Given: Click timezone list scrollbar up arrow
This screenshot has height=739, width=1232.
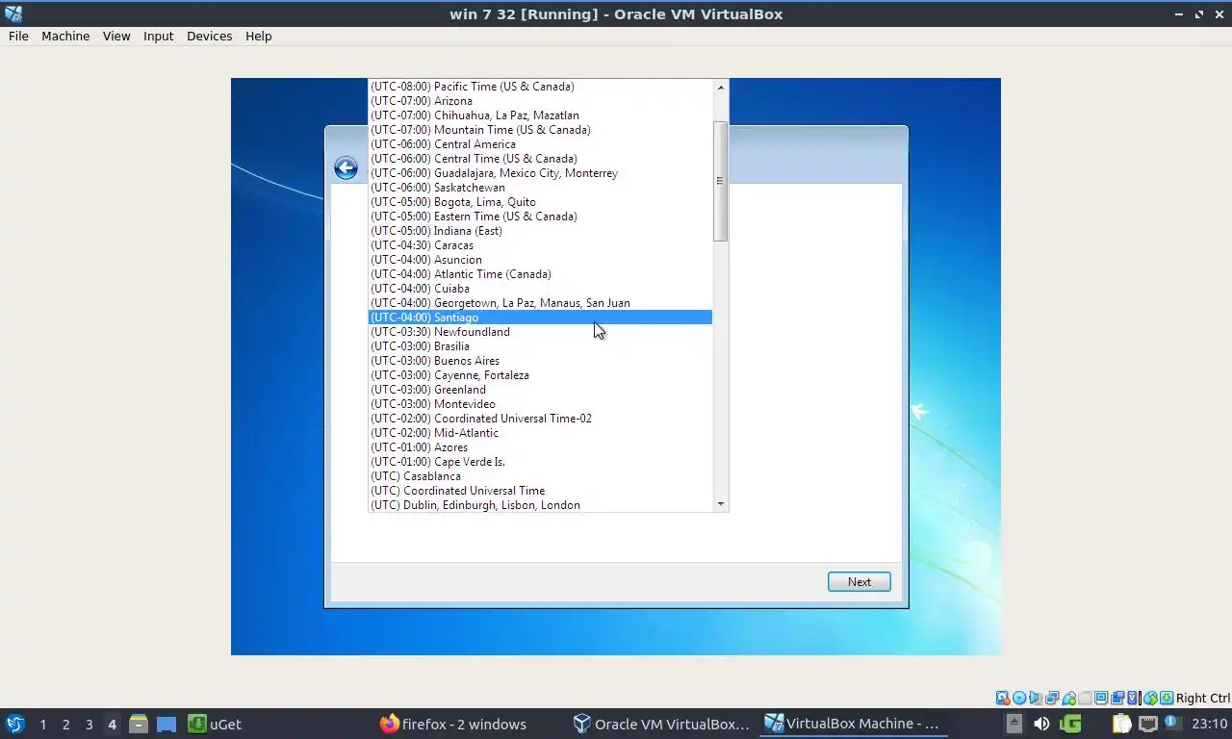Looking at the screenshot, I should click(x=720, y=87).
